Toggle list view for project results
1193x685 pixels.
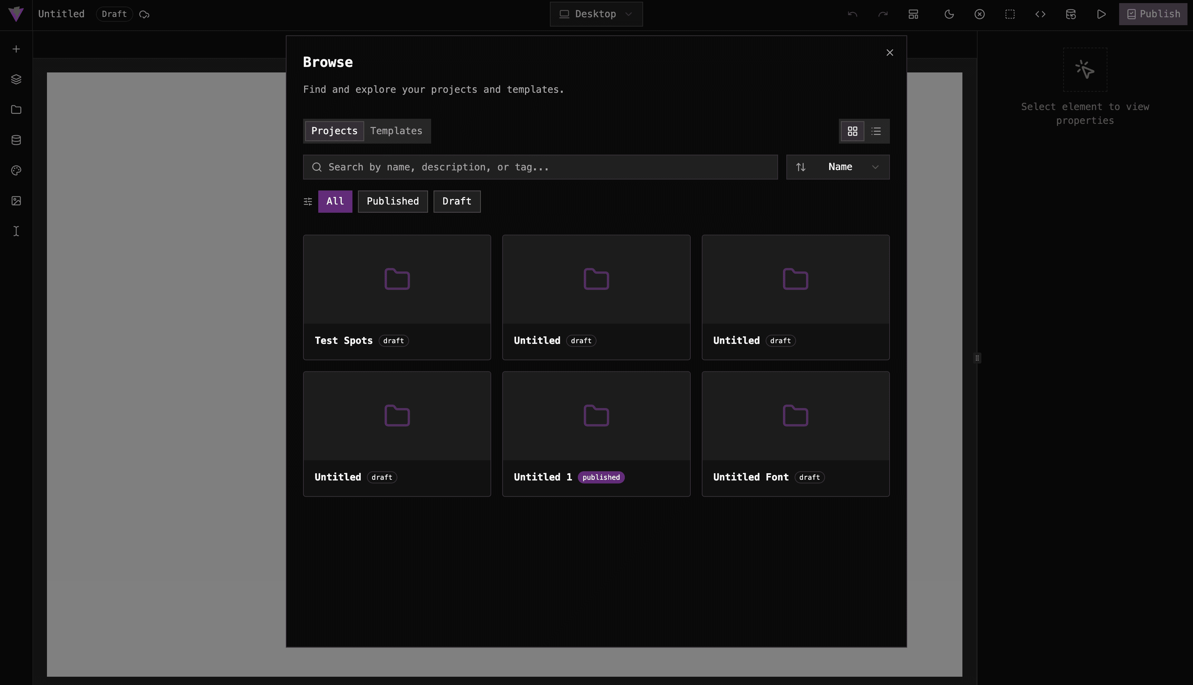(876, 131)
